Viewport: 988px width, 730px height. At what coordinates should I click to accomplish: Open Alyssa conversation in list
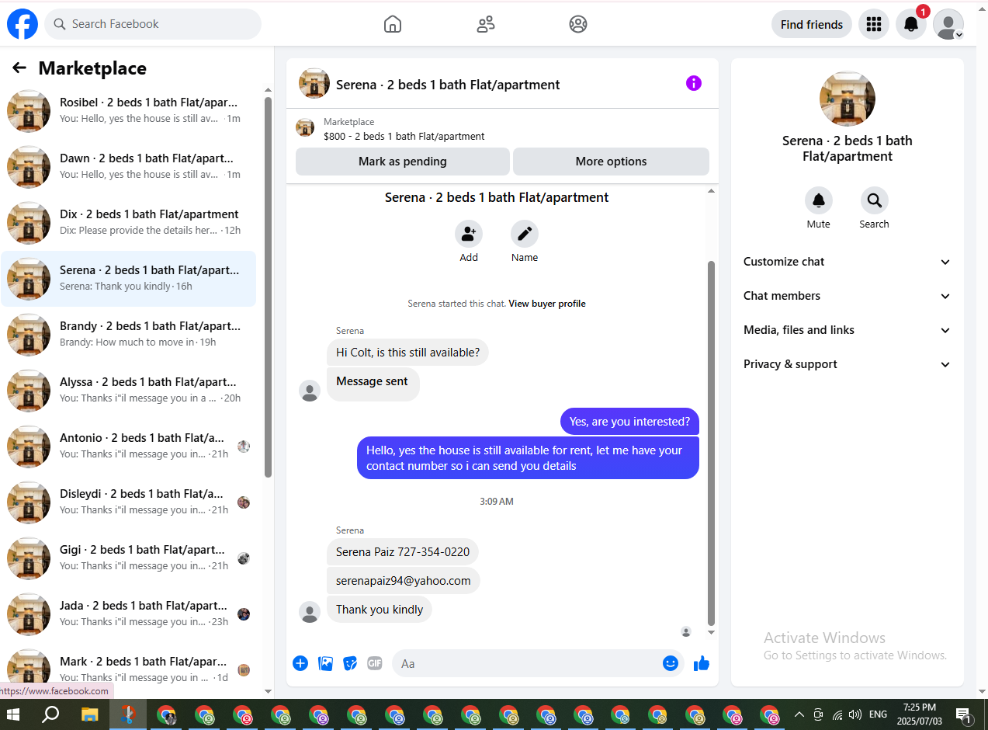pos(129,391)
